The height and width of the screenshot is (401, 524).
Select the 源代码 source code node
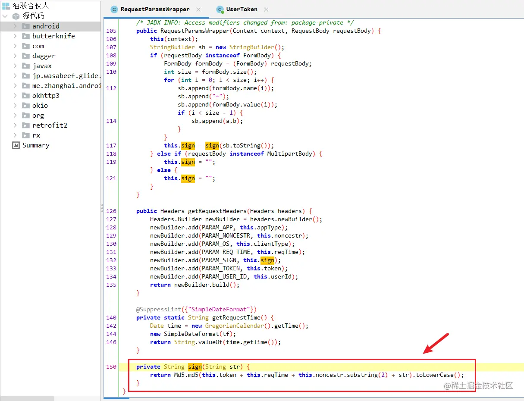[x=33, y=16]
